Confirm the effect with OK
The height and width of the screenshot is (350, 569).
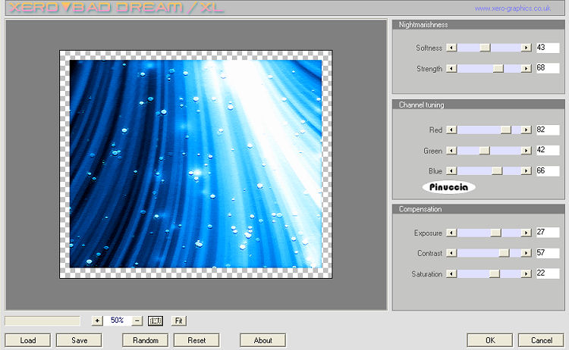489,340
